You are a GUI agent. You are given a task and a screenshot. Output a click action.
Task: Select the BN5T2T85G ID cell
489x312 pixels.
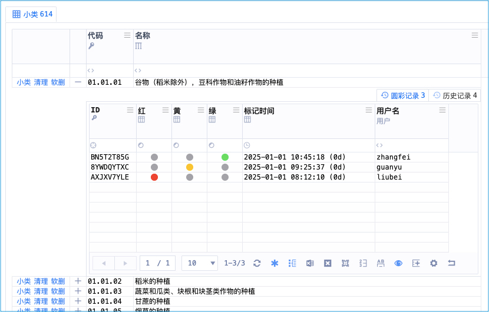pos(113,157)
